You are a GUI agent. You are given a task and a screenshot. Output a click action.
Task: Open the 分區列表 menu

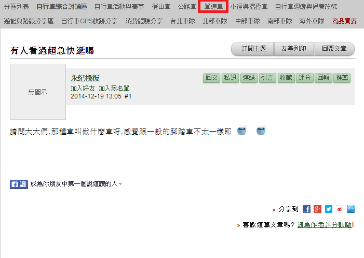pyautogui.click(x=16, y=7)
